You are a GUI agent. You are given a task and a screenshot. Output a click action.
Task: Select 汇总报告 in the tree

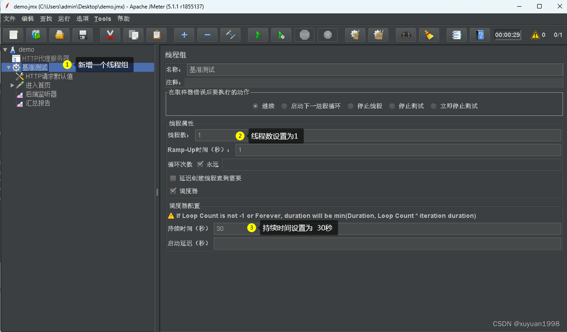coord(38,103)
